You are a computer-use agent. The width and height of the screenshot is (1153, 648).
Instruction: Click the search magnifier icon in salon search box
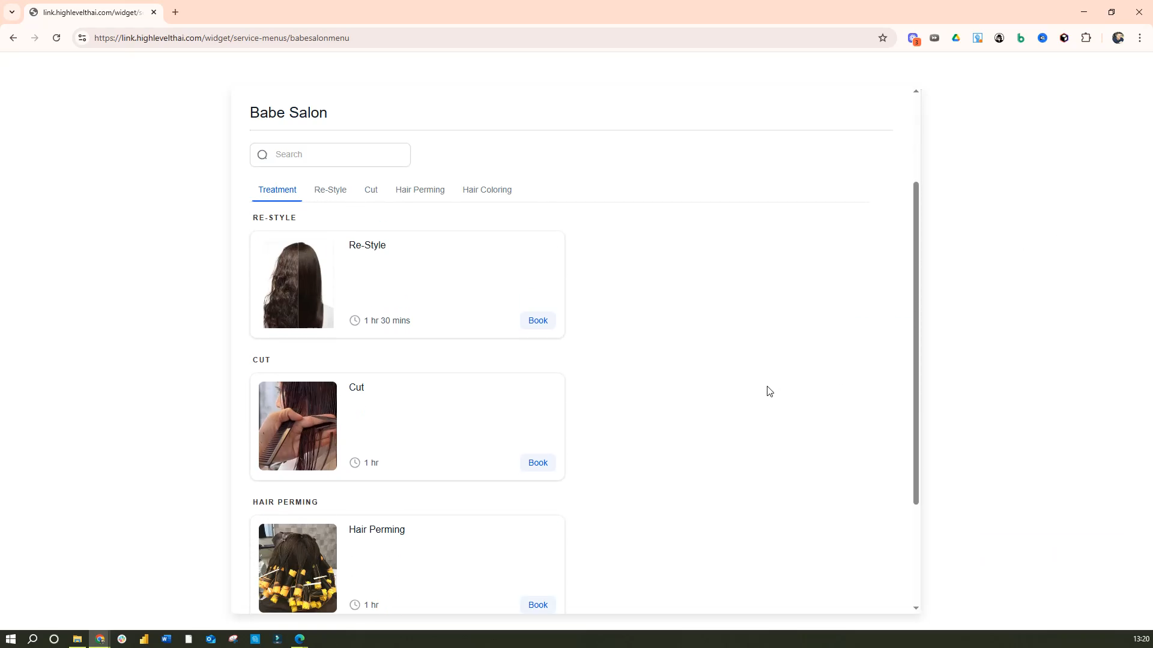(262, 155)
